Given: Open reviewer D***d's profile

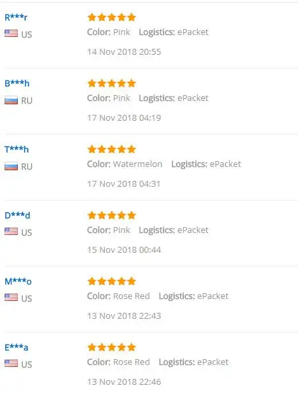Looking at the screenshot, I should point(17,215).
